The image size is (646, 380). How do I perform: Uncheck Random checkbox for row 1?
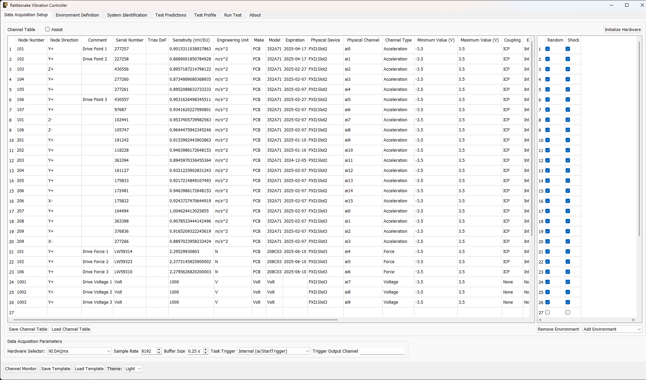pyautogui.click(x=548, y=49)
